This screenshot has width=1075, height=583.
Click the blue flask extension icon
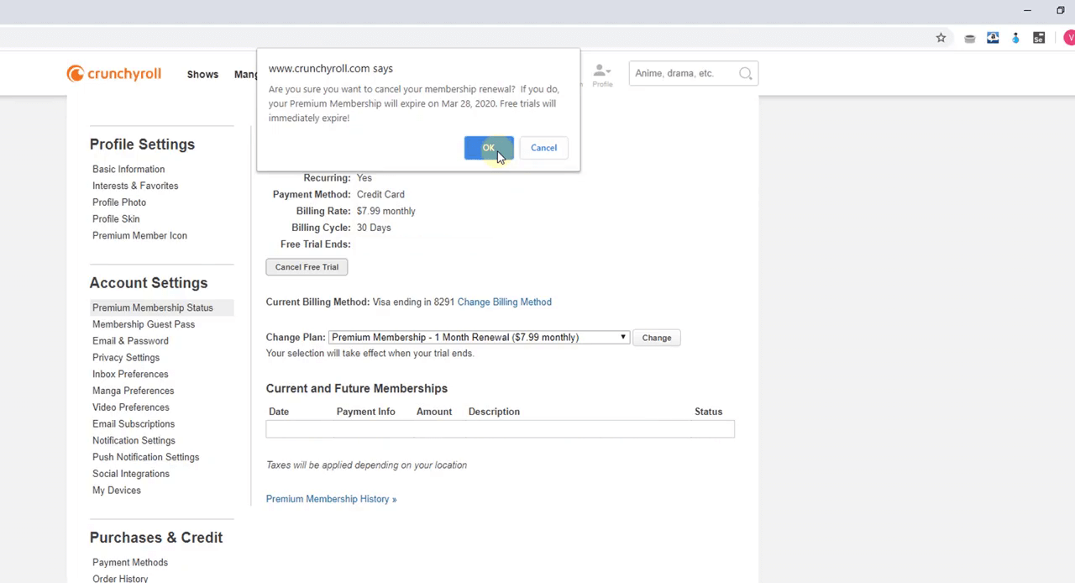(1015, 38)
